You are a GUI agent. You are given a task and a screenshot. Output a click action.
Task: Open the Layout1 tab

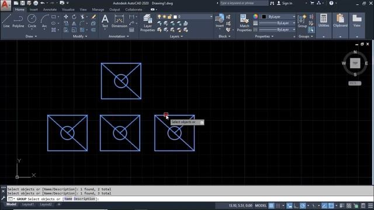[x=28, y=204]
